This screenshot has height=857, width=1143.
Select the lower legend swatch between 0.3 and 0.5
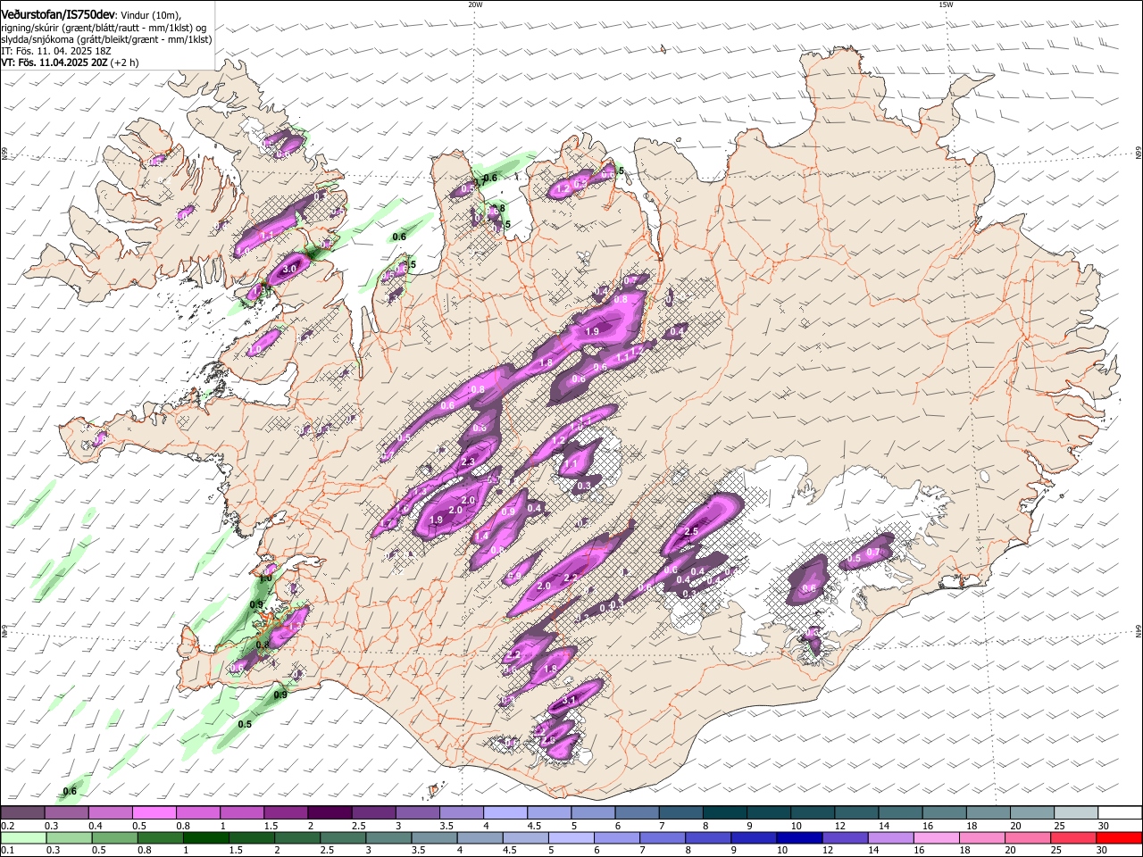68,838
